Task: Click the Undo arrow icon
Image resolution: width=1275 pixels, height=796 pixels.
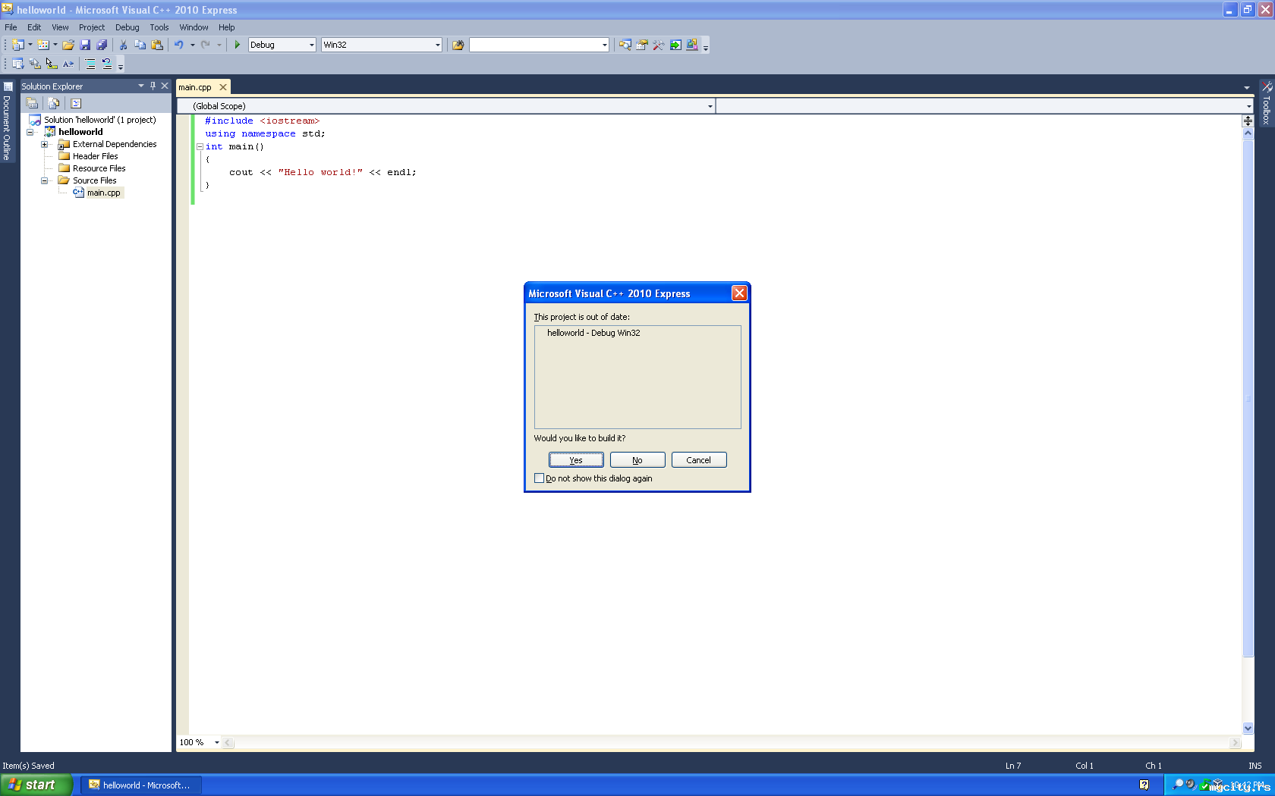Action: click(x=178, y=45)
